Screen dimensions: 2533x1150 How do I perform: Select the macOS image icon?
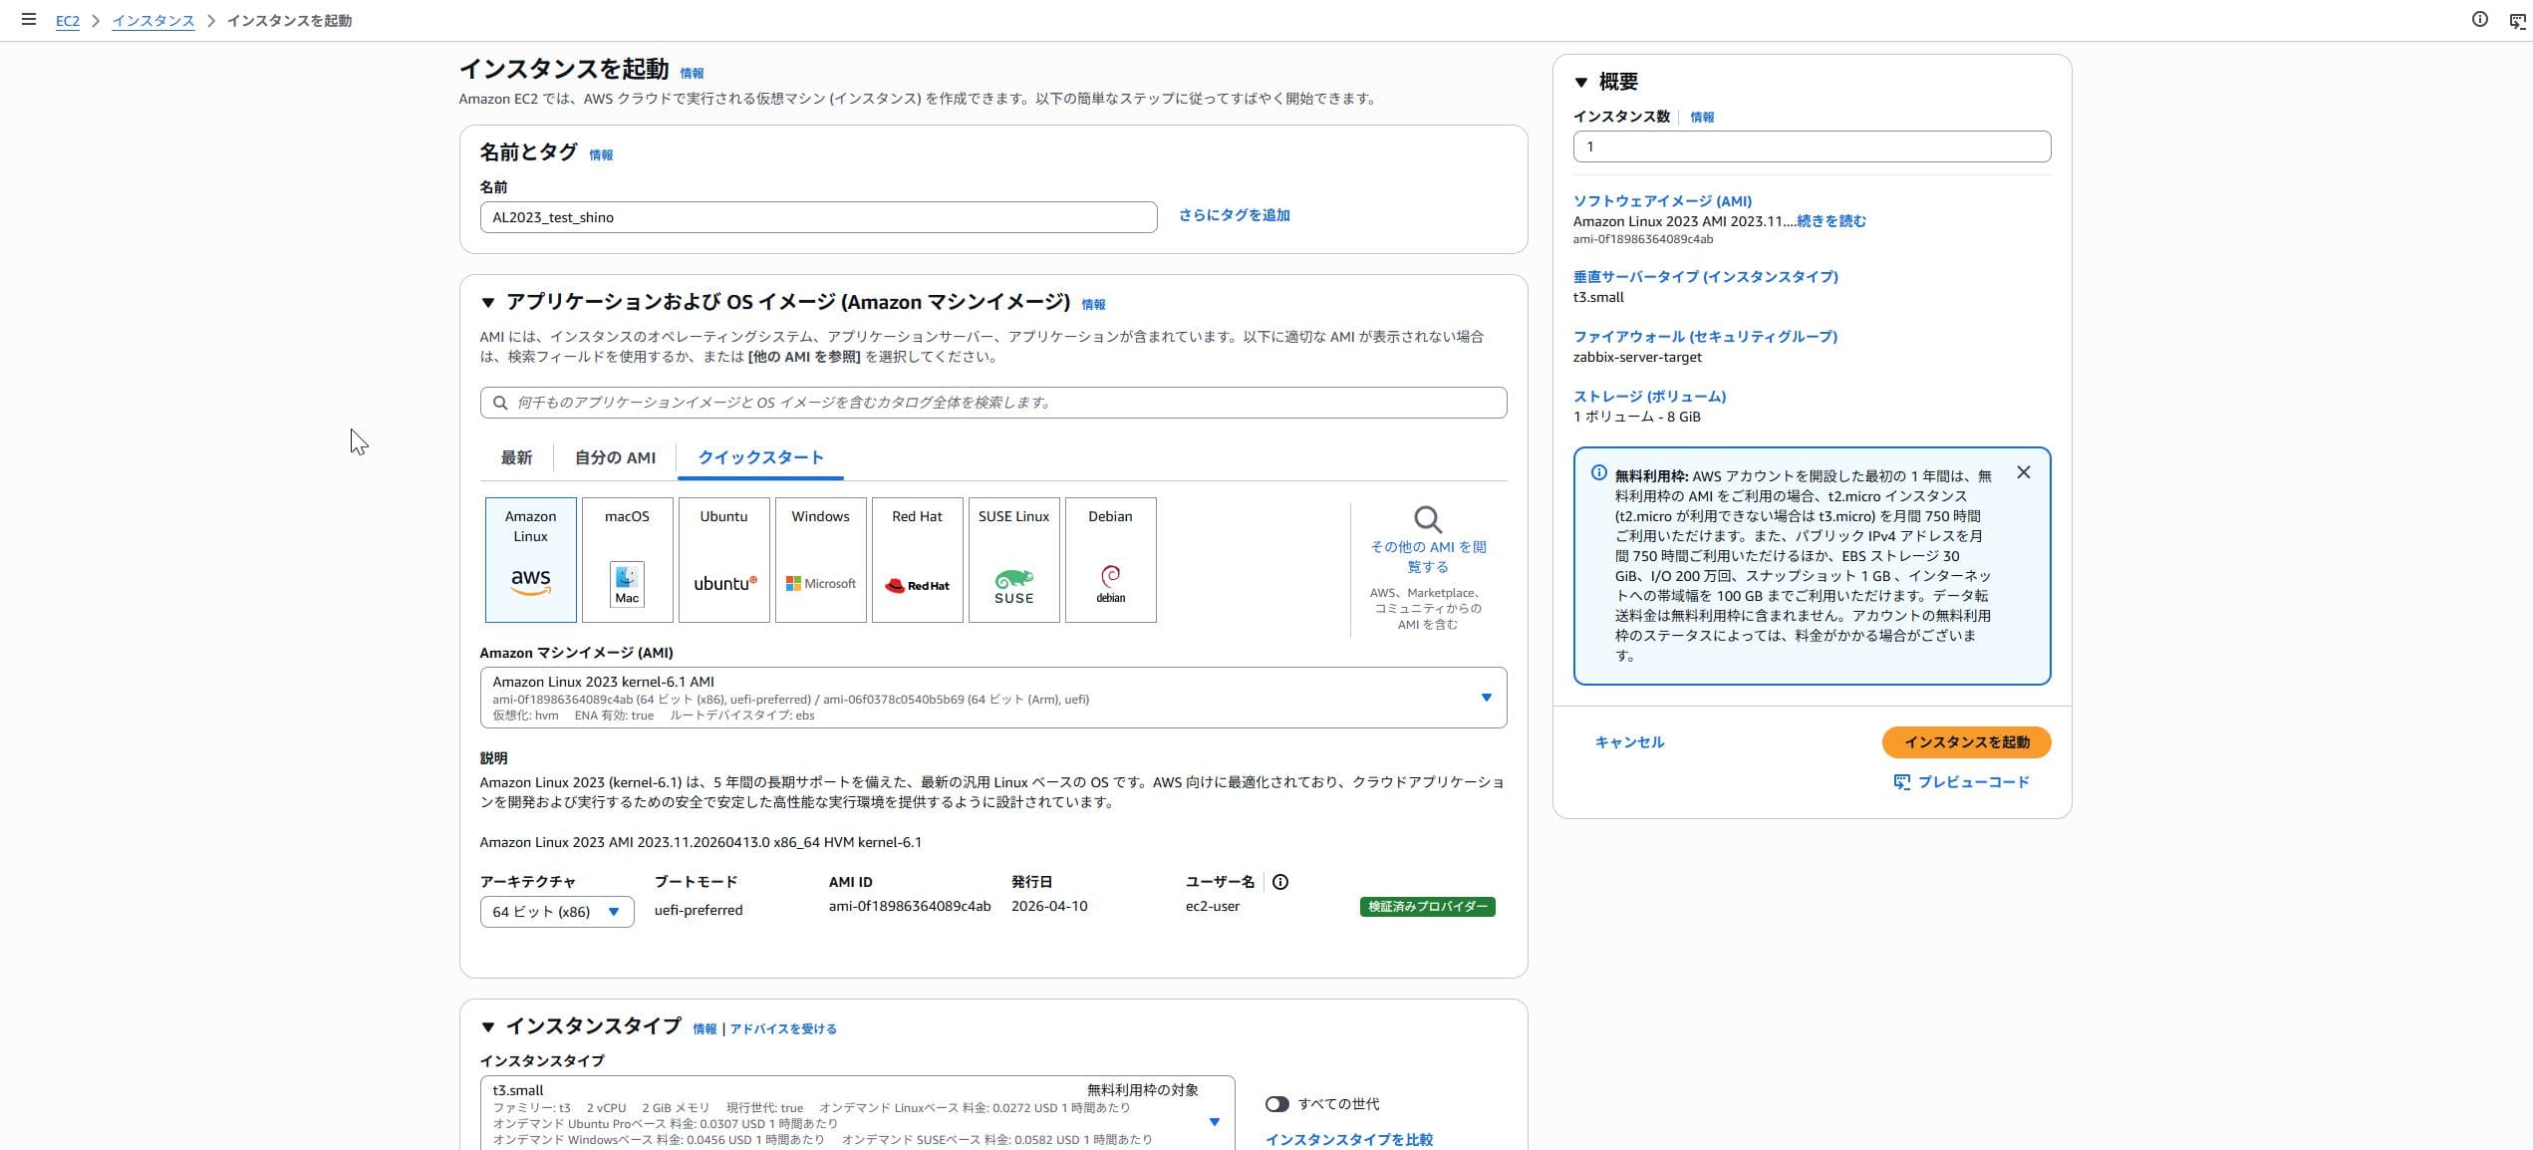(x=627, y=559)
